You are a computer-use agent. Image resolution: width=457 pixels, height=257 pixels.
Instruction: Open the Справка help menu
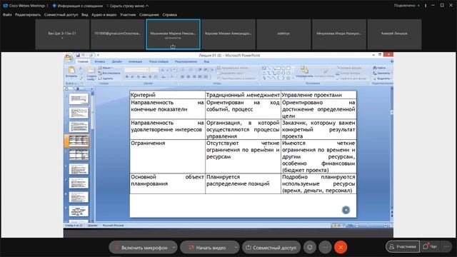pos(170,14)
